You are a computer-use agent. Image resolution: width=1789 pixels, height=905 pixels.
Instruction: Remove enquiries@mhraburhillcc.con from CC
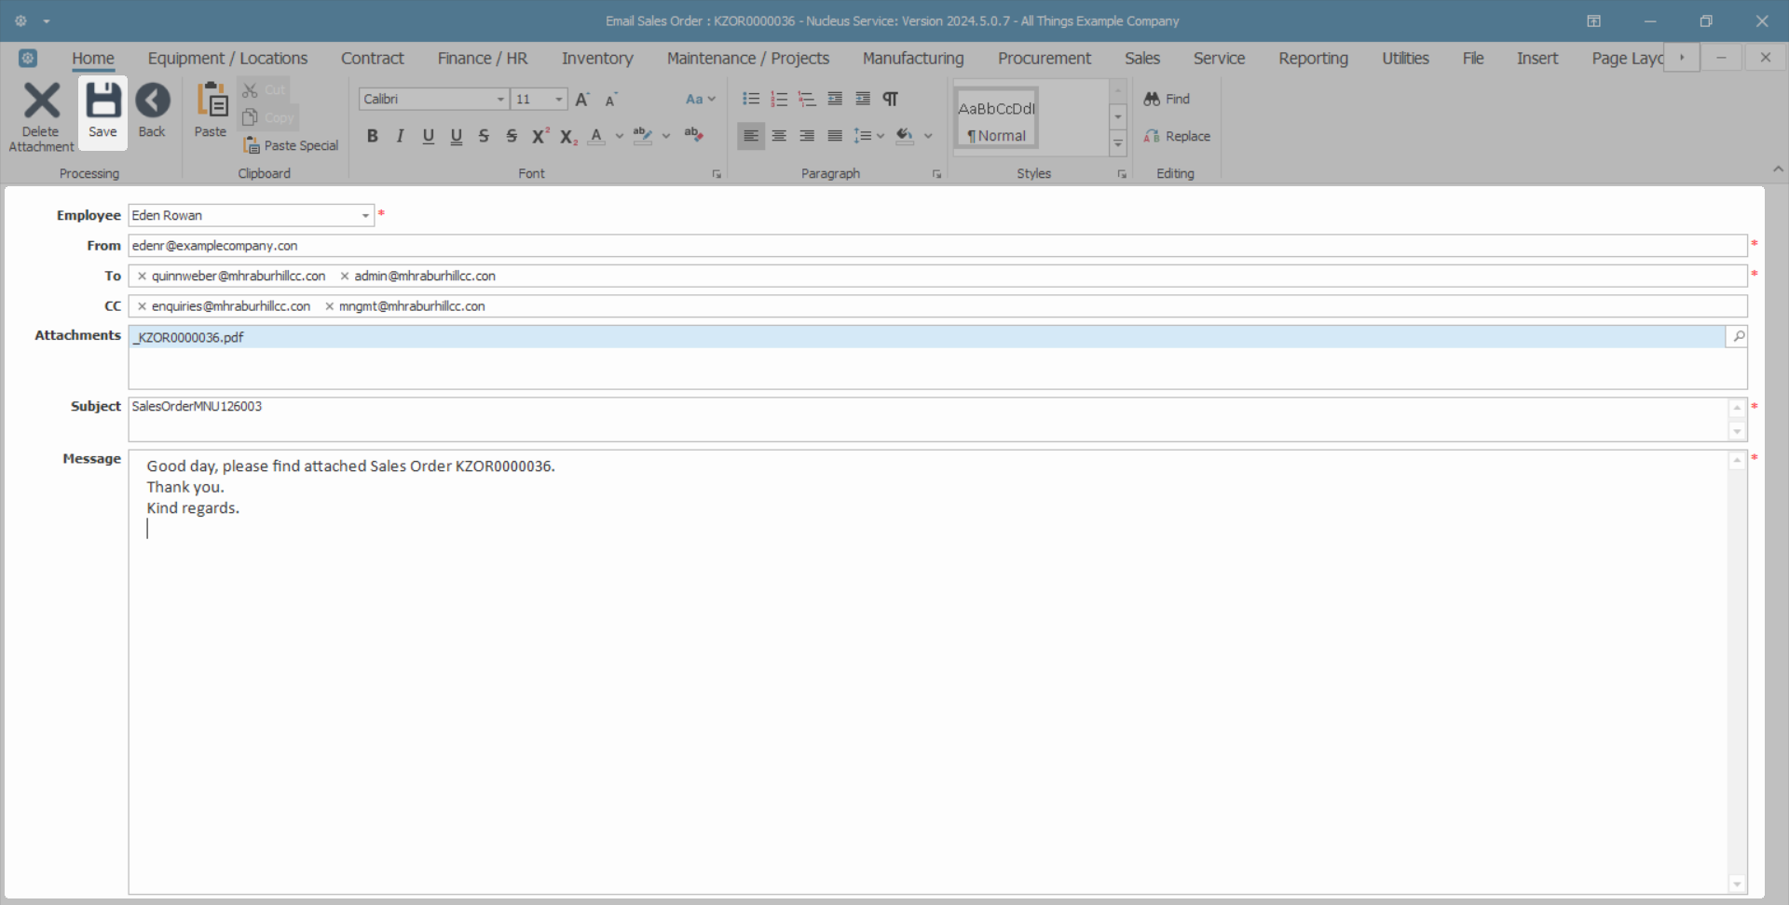coord(142,306)
